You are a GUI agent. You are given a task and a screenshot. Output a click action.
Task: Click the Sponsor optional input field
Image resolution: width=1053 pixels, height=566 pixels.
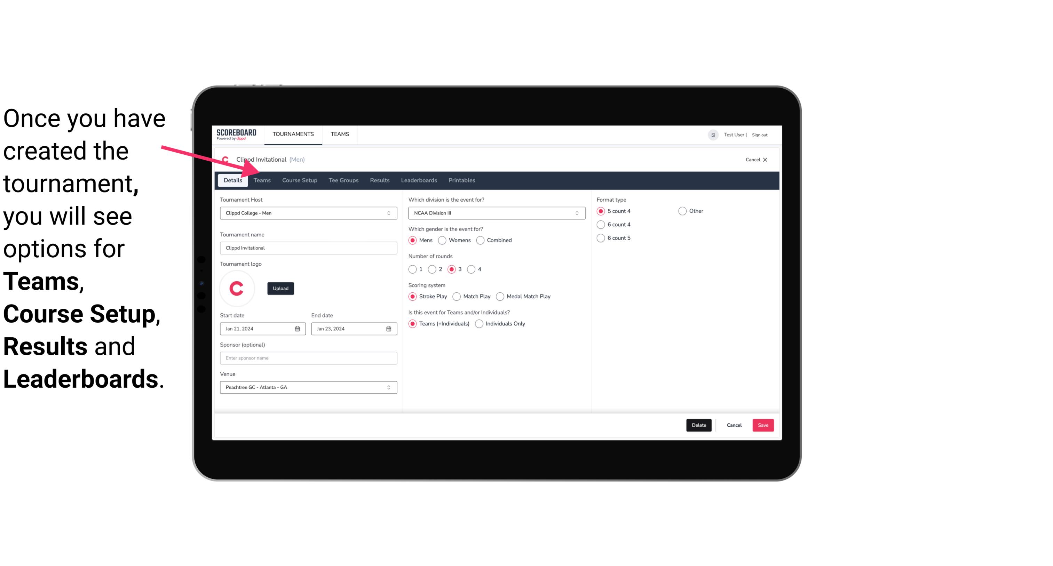pos(308,358)
